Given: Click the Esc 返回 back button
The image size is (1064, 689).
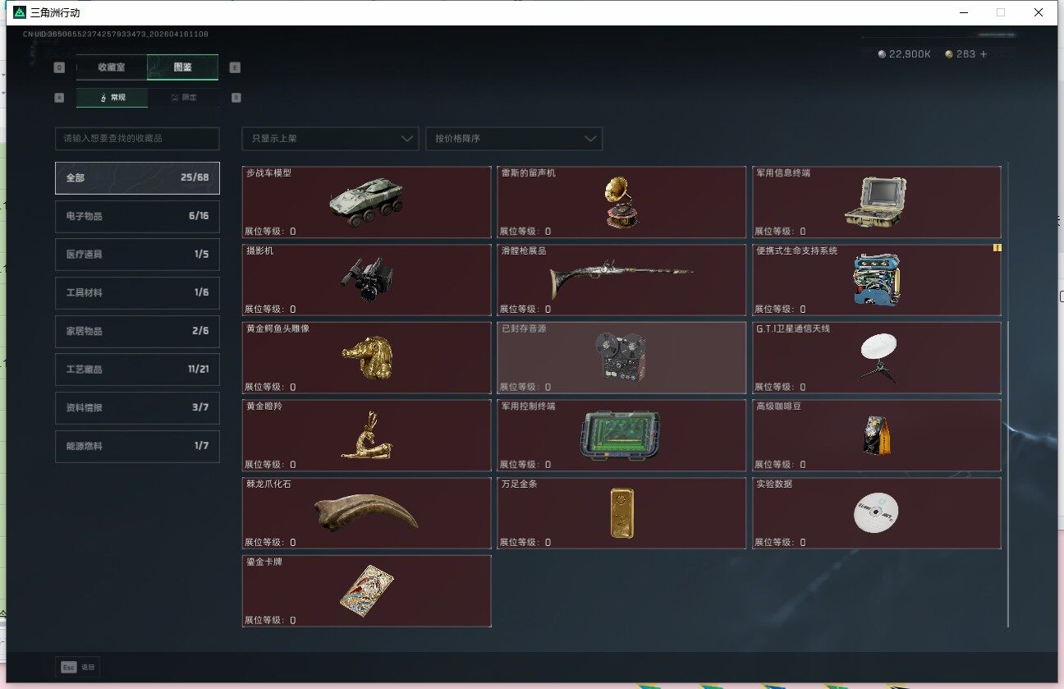Looking at the screenshot, I should 78,667.
